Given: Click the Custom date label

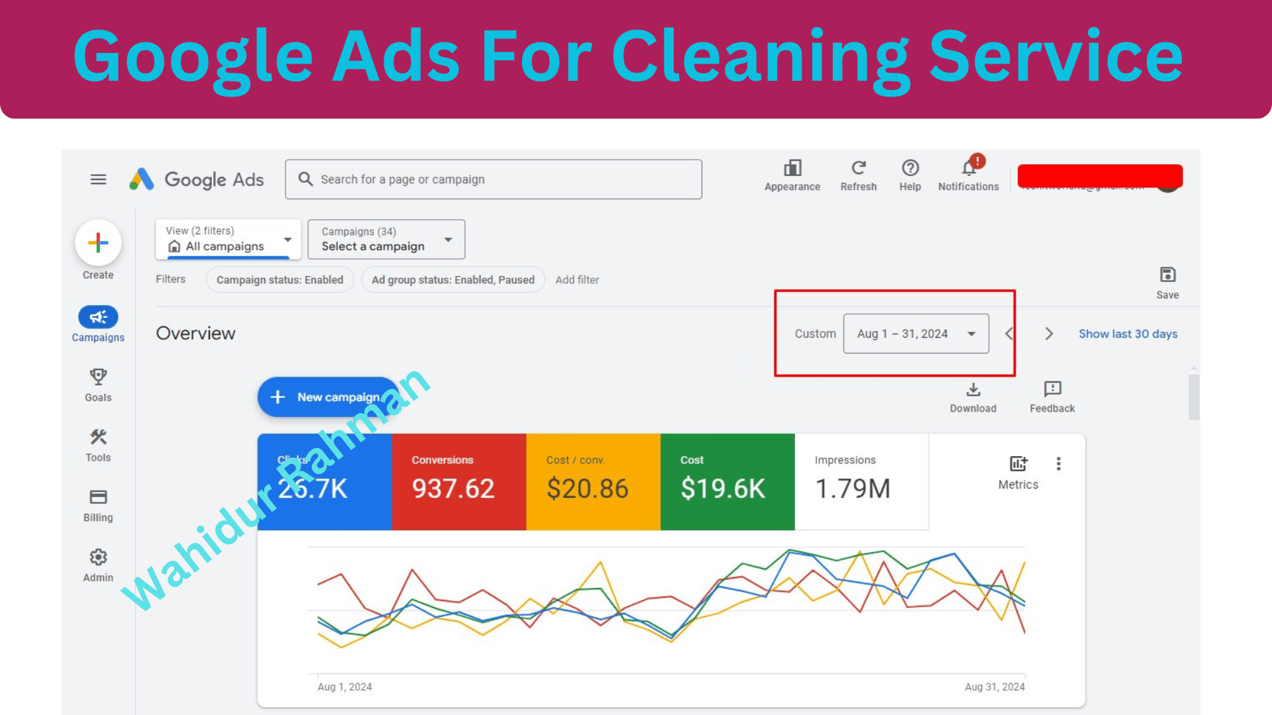Looking at the screenshot, I should [x=816, y=334].
